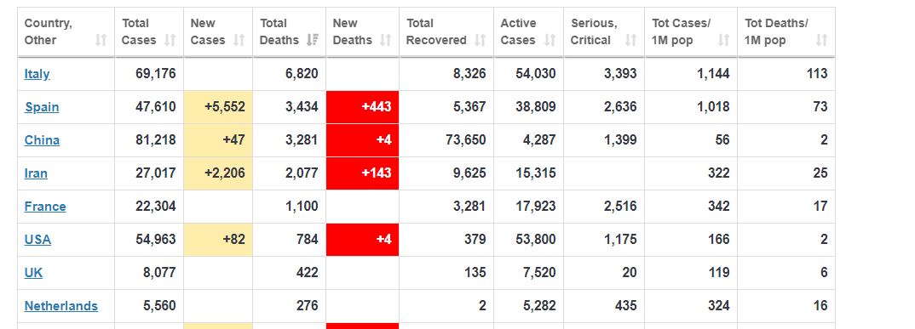Click Spain's red +443 new deaths cell
Viewport: 915px width, 329px height.
pyautogui.click(x=362, y=107)
